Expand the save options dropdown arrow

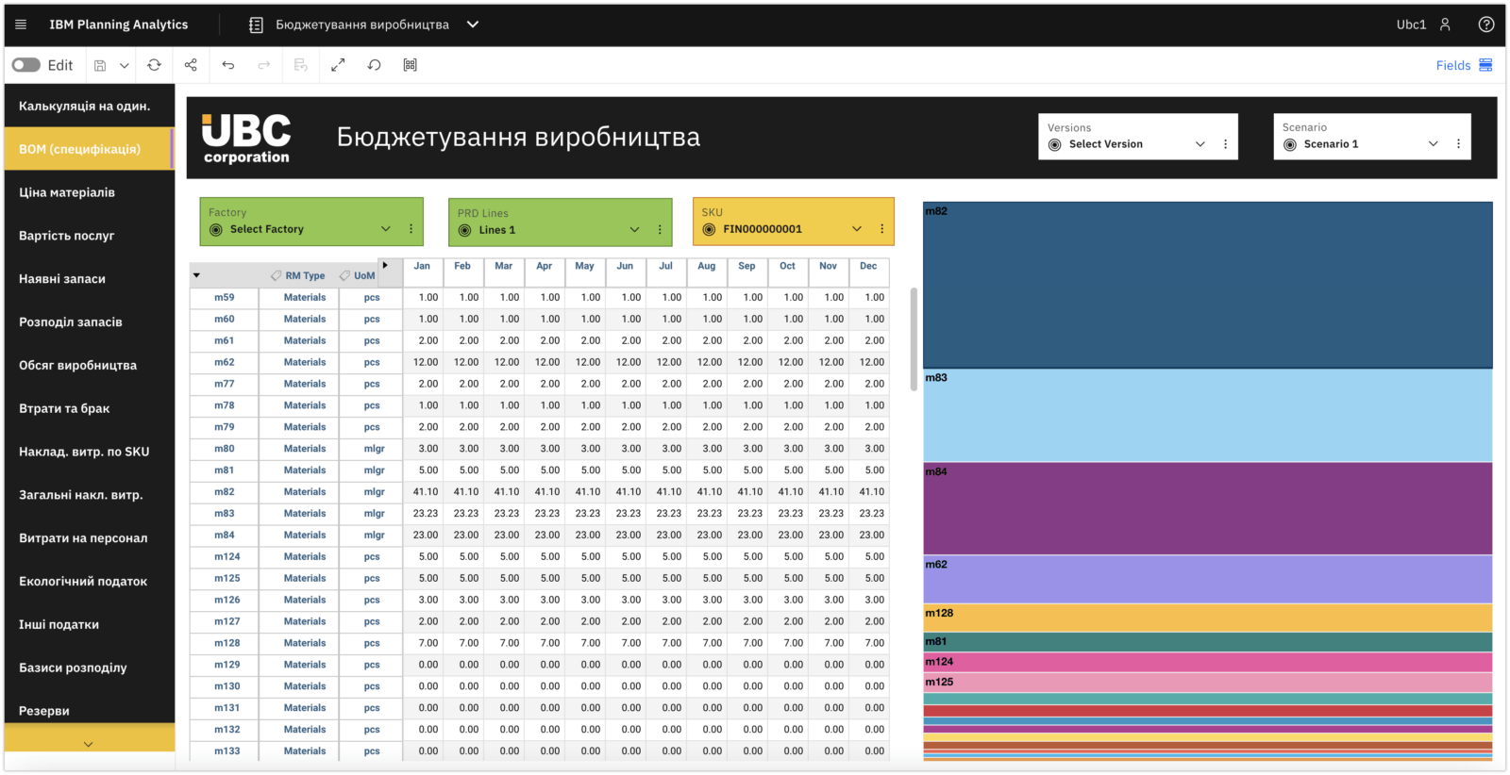point(124,65)
